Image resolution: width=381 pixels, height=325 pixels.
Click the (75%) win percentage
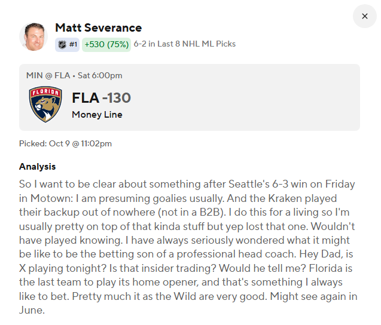[x=118, y=44]
